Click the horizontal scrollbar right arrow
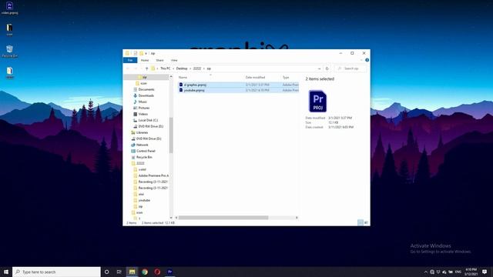 [297, 218]
